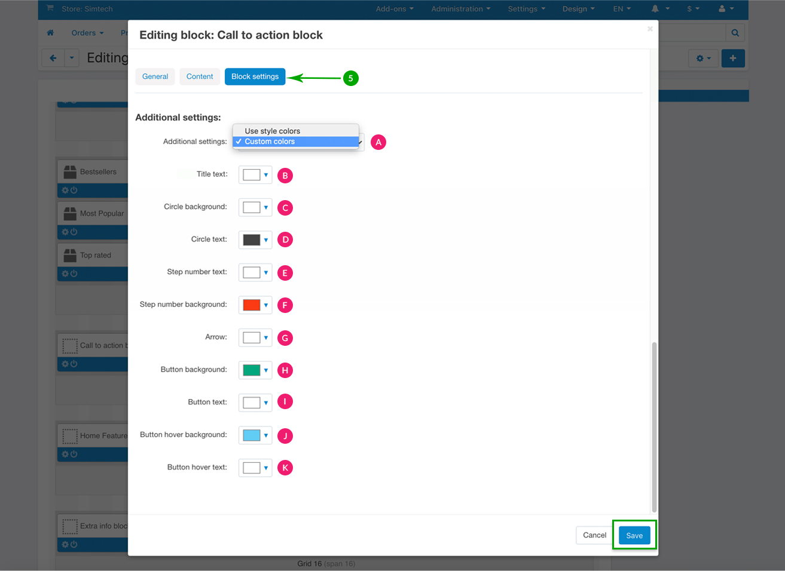This screenshot has height=571, width=785.
Task: Toggle the Bestsellers block power switch
Action: point(74,190)
